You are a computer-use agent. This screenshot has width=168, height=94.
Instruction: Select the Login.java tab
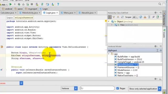pos(51,13)
